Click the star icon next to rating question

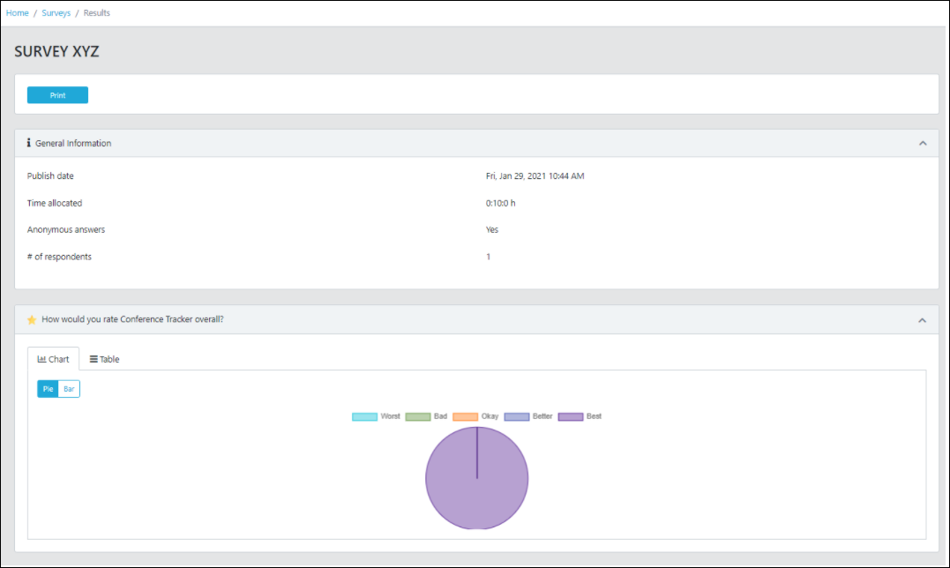[x=32, y=320]
